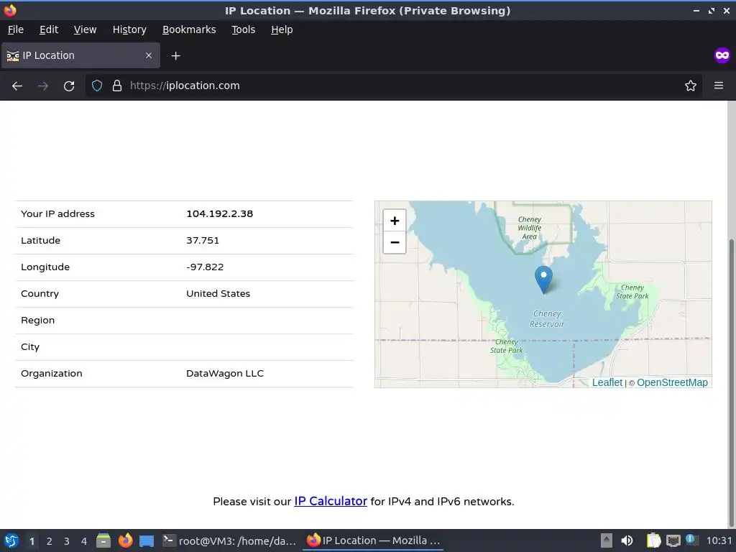Reload the current page
The image size is (736, 552).
(x=69, y=86)
